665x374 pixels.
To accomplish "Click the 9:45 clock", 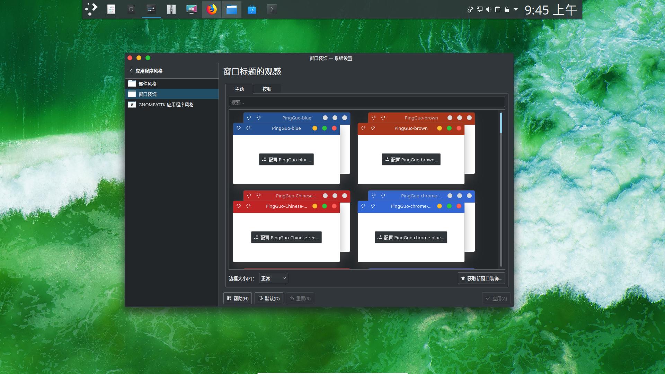I will click(x=550, y=10).
